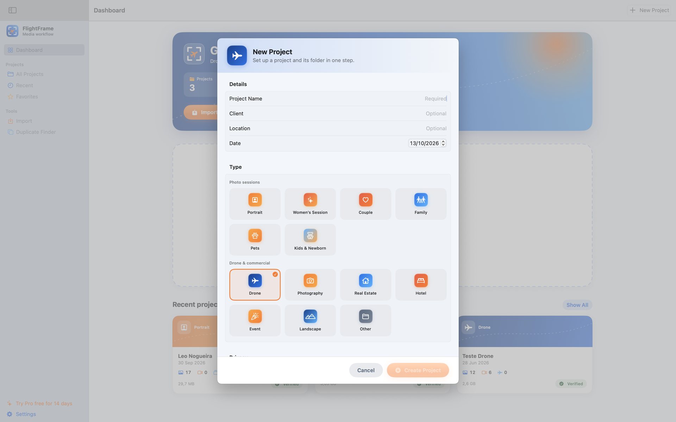This screenshot has height=422, width=676.
Task: Open Duplicate Finder tool
Action: pyautogui.click(x=44, y=132)
